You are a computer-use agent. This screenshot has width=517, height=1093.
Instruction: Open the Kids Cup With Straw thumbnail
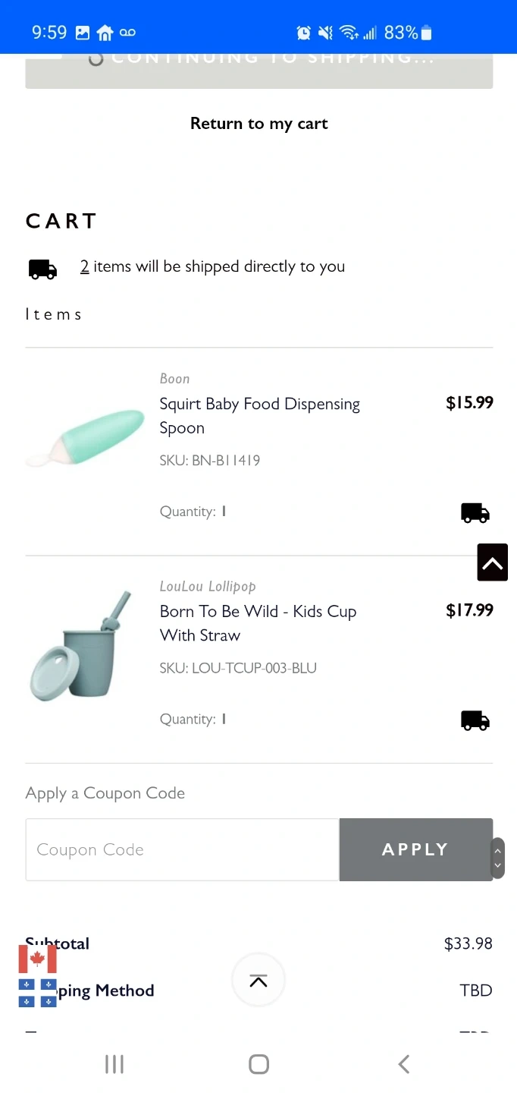80,645
